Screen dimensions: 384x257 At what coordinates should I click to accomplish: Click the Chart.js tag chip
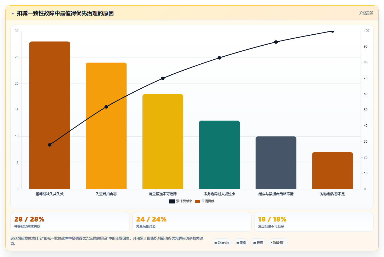(221, 242)
